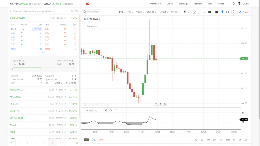Pop out the chart in new window
The image size is (260, 146).
pos(232,12)
